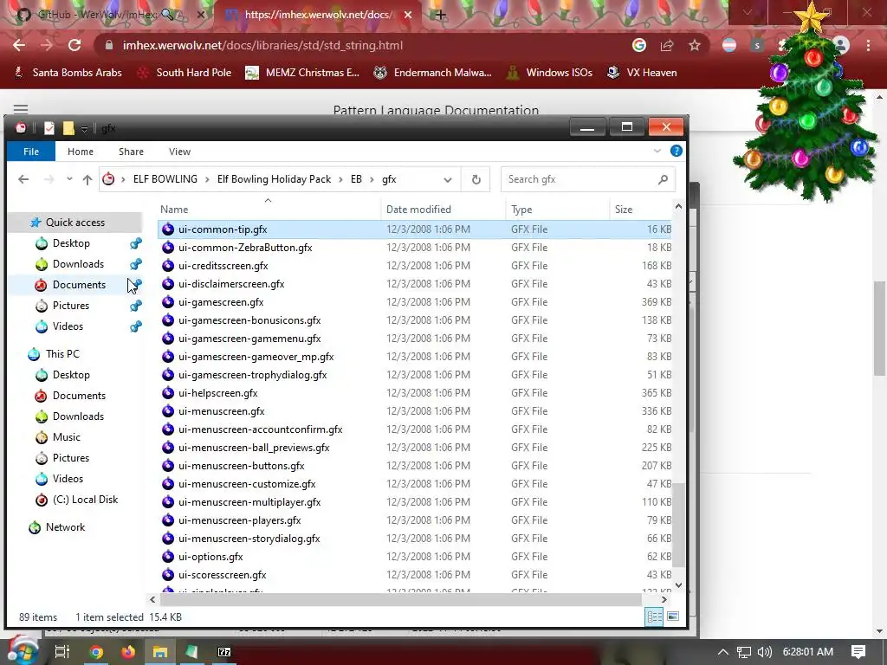Viewport: 887px width, 665px height.
Task: Click the horizontal scrollbar of file list
Action: pos(400,599)
